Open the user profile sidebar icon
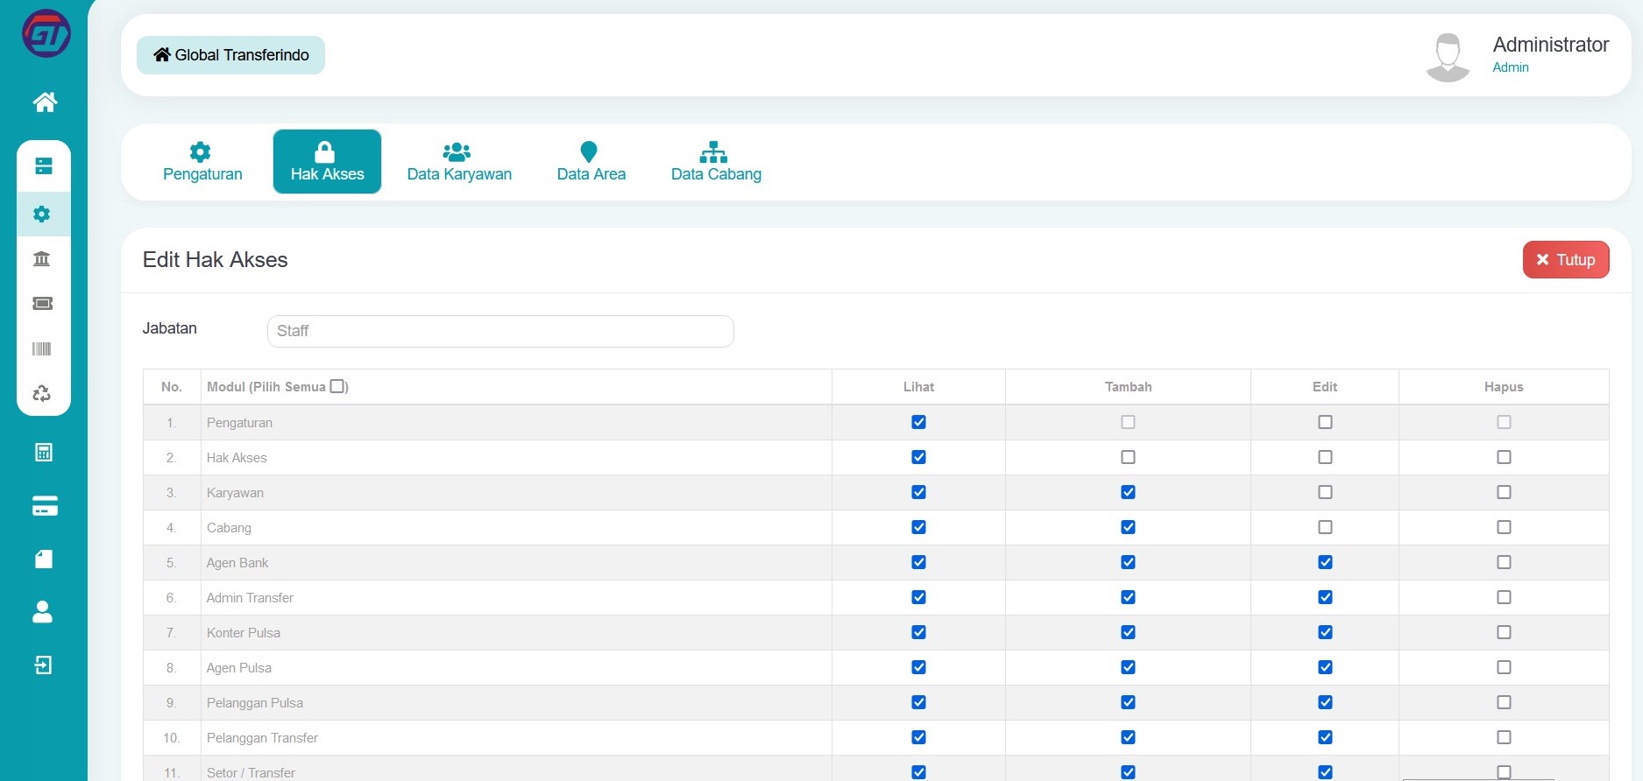Image resolution: width=1643 pixels, height=781 pixels. click(42, 612)
